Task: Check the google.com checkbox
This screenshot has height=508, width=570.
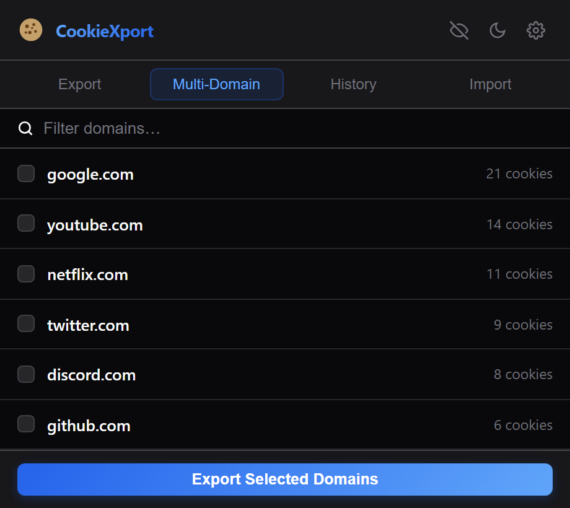Action: coord(26,173)
